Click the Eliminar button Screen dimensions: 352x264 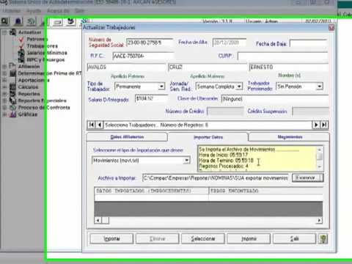[157, 238]
